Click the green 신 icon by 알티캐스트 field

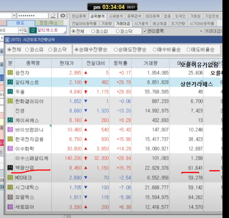click(x=33, y=30)
